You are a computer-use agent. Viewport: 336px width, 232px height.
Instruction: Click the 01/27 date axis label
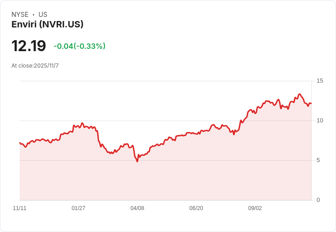pyautogui.click(x=79, y=208)
